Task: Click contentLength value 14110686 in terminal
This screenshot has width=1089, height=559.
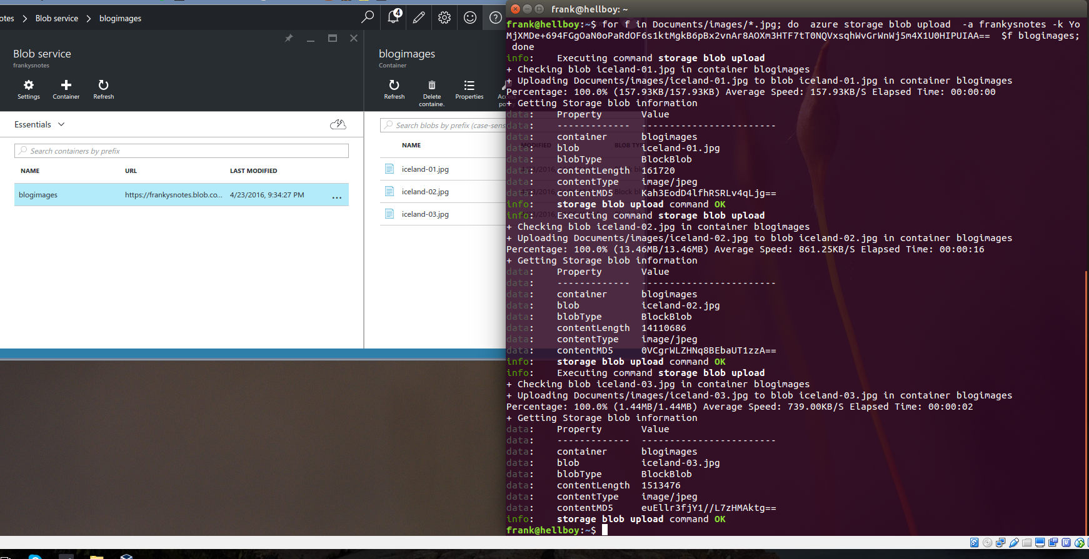Action: [663, 328]
